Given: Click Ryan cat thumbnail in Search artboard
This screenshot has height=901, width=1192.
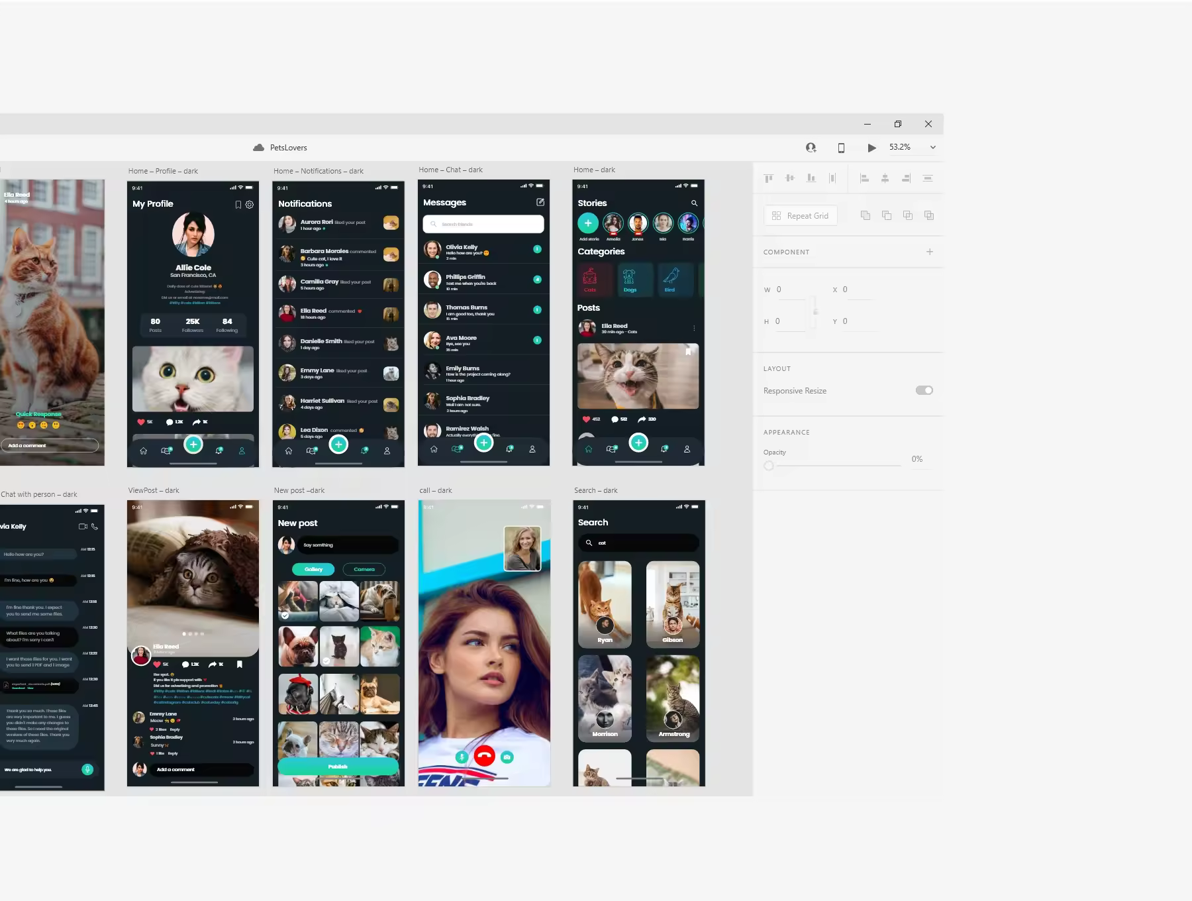Looking at the screenshot, I should pos(605,604).
